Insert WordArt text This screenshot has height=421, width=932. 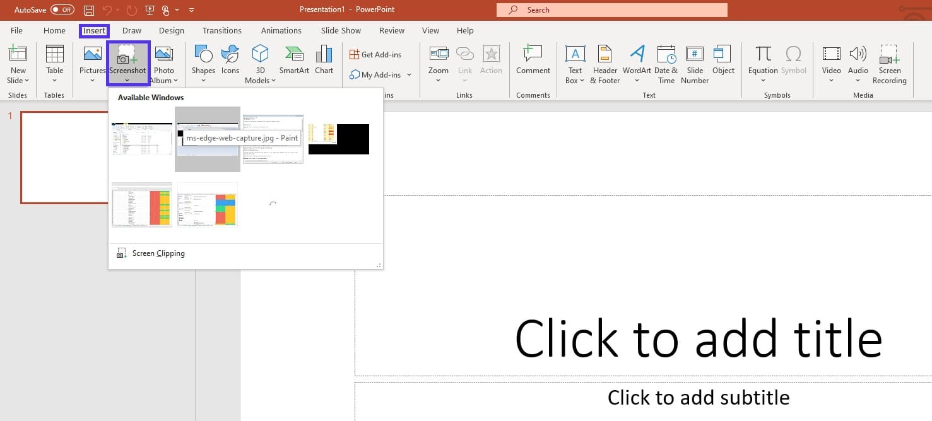pyautogui.click(x=636, y=62)
